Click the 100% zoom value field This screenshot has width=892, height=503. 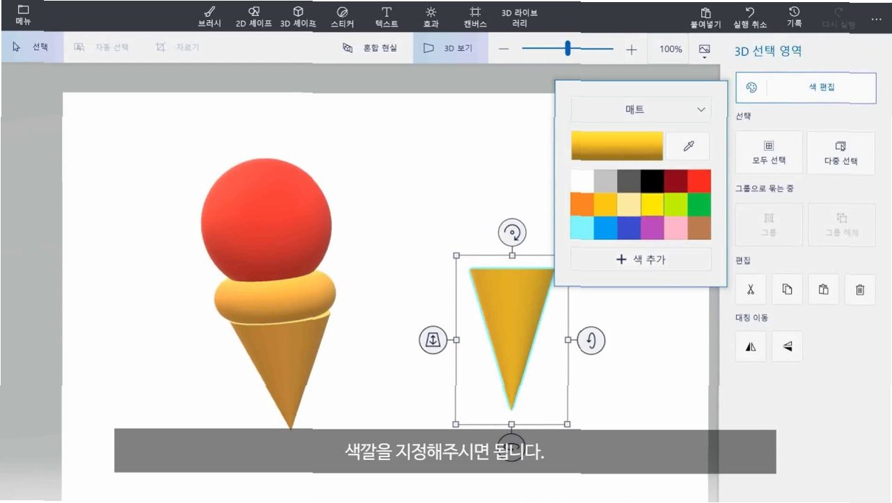click(x=670, y=49)
